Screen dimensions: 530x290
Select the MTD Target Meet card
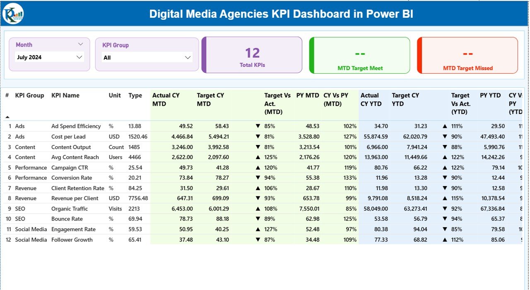[359, 55]
